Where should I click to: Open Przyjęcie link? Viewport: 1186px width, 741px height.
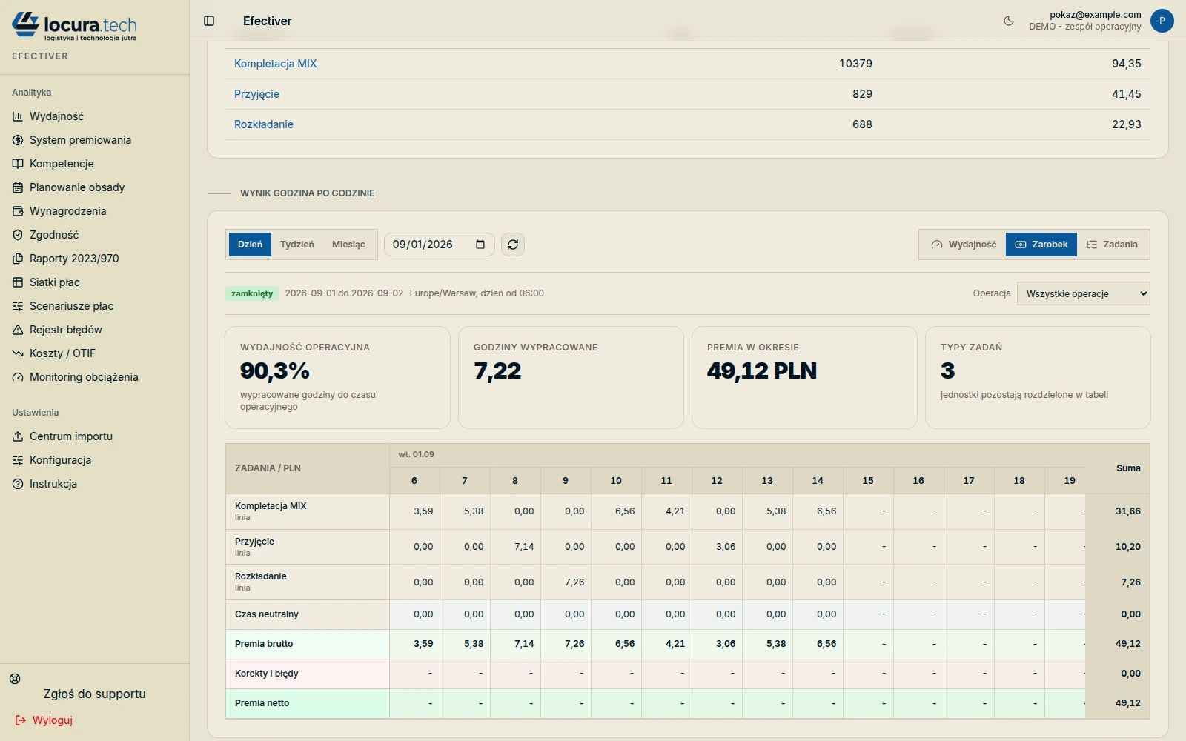pyautogui.click(x=256, y=94)
